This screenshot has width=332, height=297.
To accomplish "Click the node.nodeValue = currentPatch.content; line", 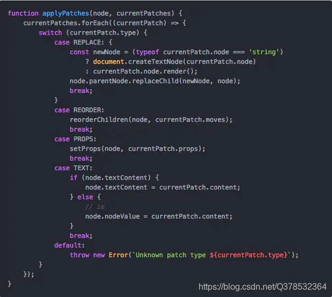I will [x=159, y=216].
